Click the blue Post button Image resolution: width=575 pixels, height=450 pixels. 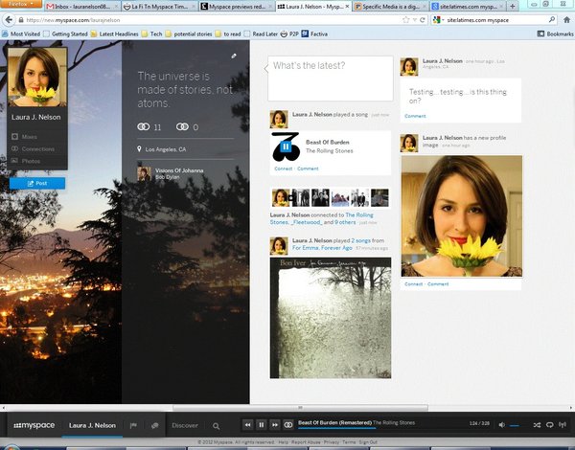(x=37, y=183)
